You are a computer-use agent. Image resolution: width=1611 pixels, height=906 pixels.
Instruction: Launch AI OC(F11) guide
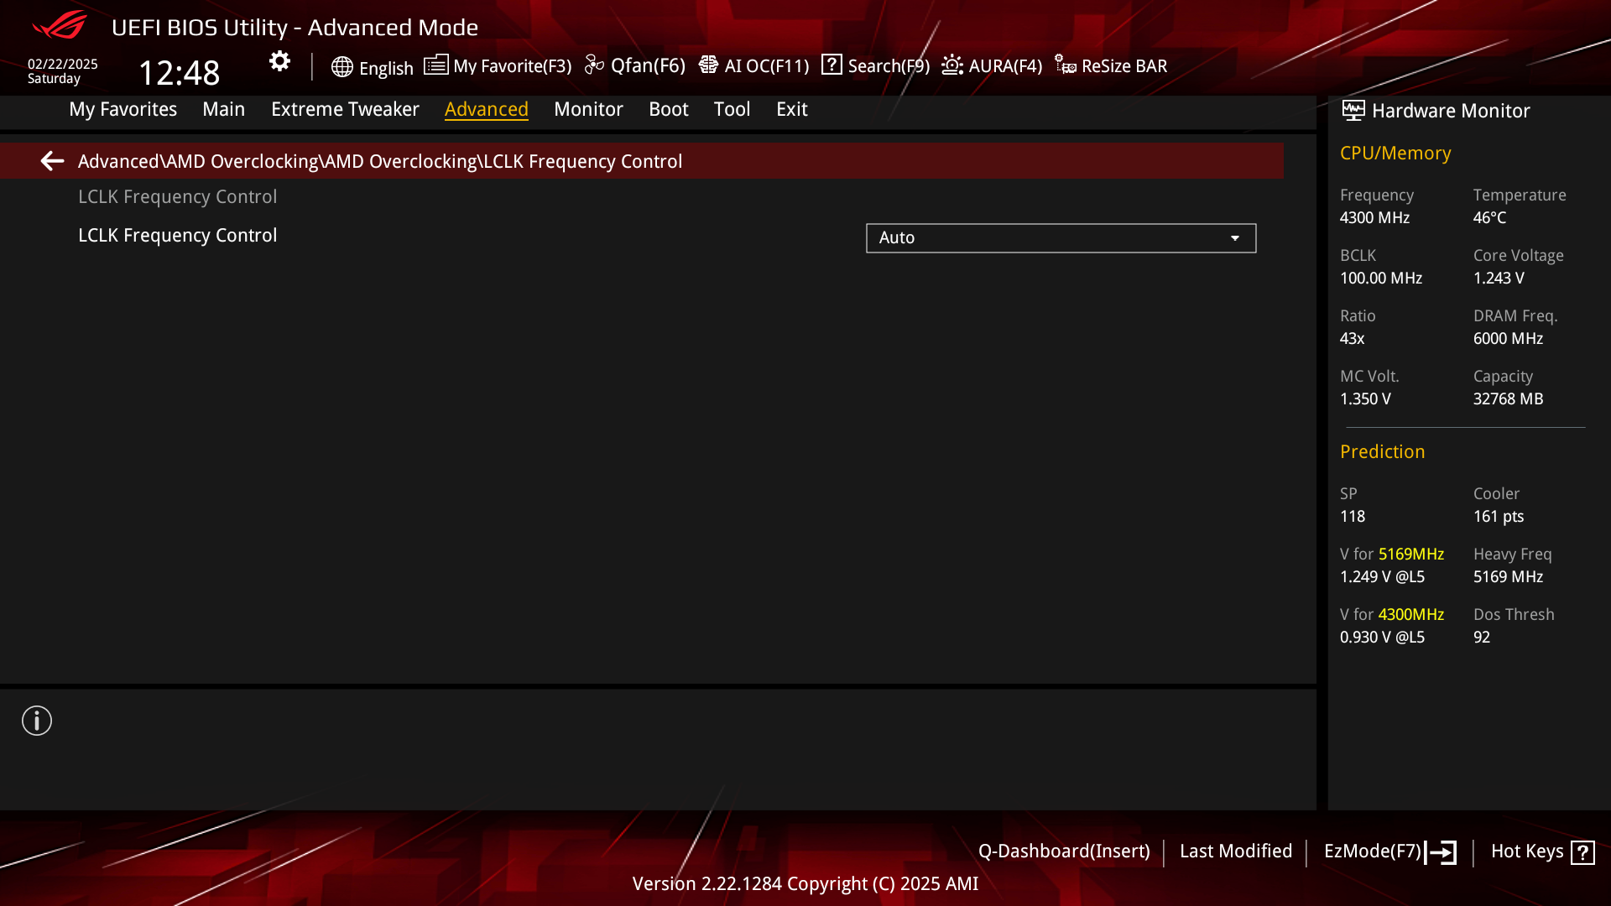coord(767,65)
